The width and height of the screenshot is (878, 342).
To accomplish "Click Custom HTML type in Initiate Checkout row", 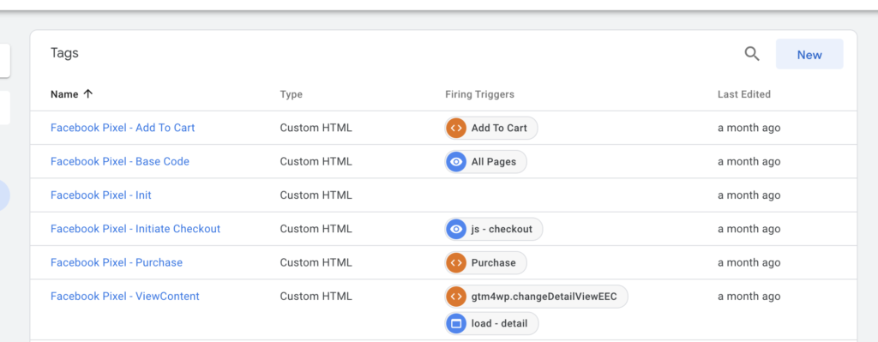I will tap(316, 228).
